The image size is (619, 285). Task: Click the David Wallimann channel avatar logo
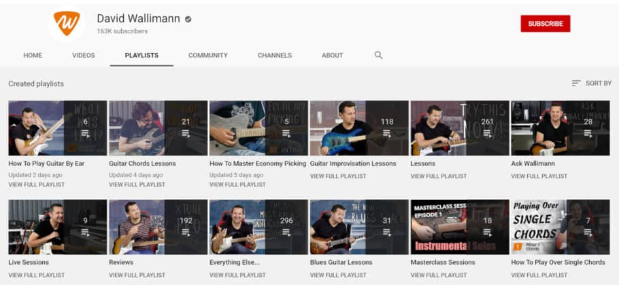tap(66, 24)
